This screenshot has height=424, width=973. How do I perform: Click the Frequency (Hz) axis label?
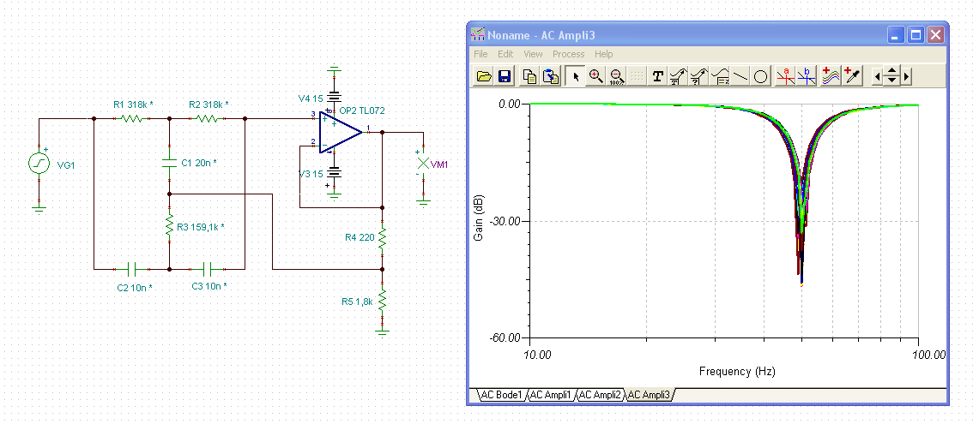point(737,372)
